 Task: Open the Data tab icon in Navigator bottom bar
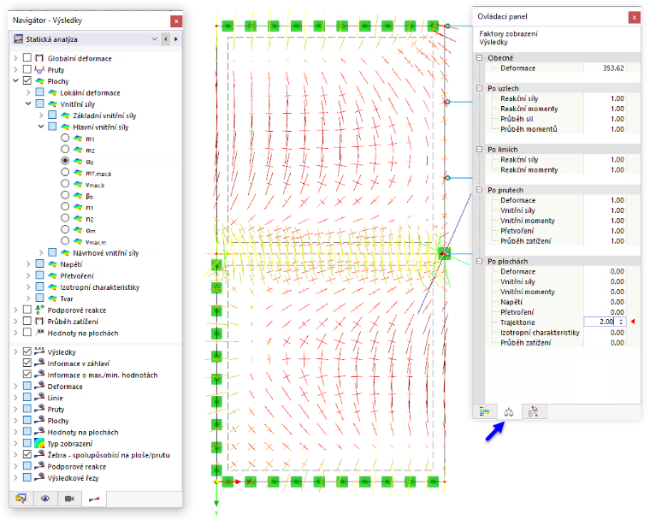pyautogui.click(x=21, y=499)
